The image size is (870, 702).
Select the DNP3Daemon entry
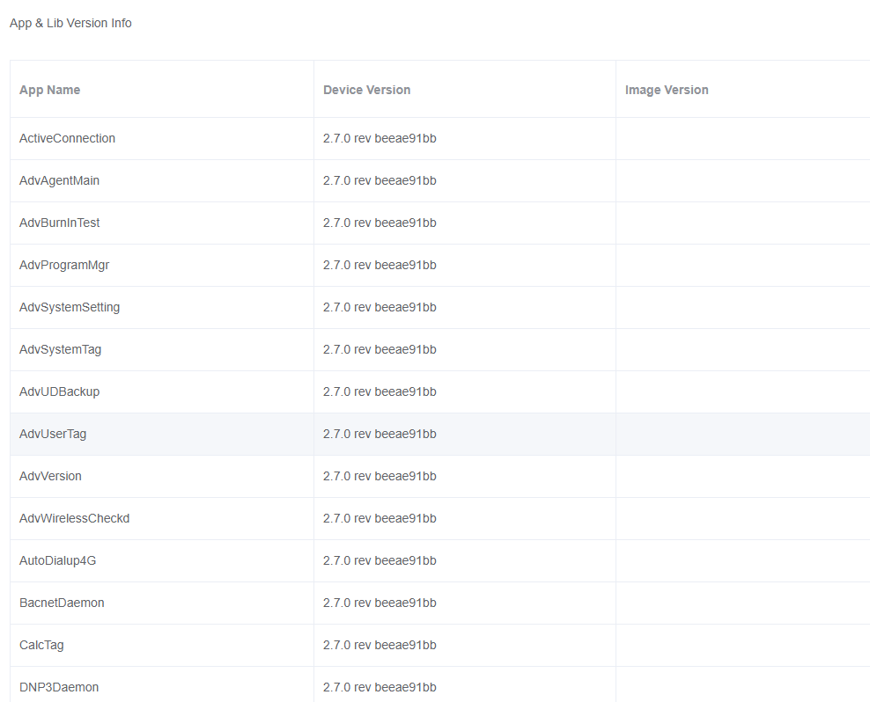[59, 687]
